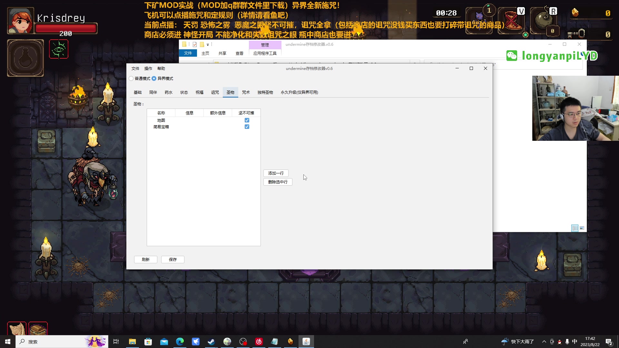Select the 简易宝箱 relic row name
The width and height of the screenshot is (619, 348).
click(161, 127)
